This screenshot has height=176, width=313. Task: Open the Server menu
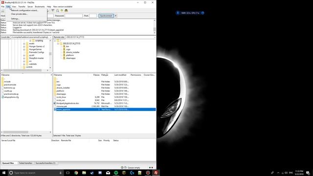point(30,6)
